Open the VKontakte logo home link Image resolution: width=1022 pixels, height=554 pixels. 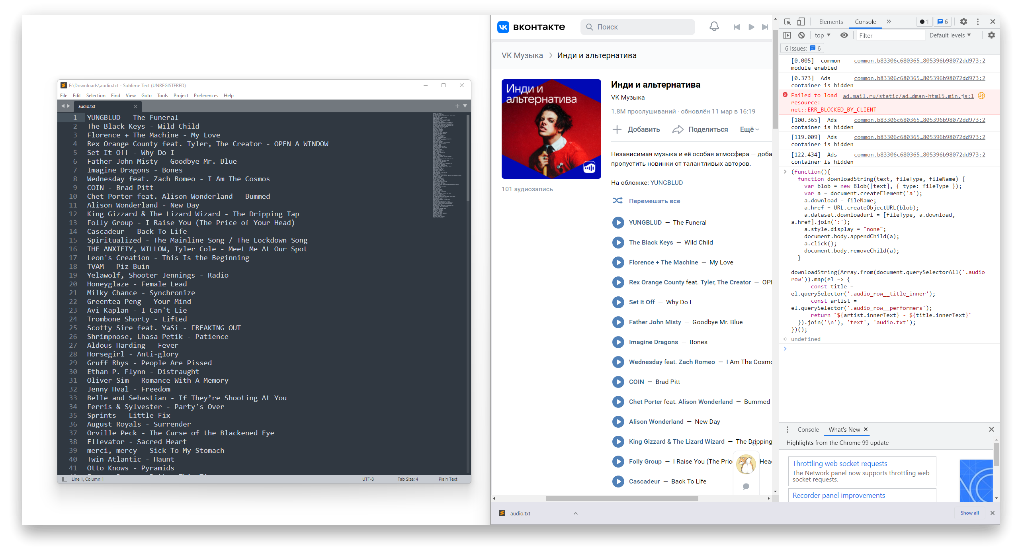pos(531,27)
